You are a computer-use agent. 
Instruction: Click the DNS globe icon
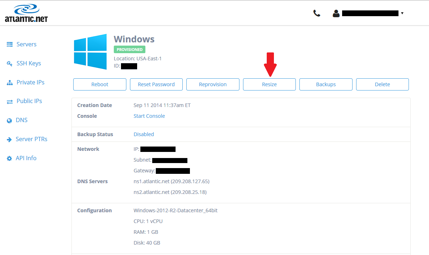click(9, 121)
